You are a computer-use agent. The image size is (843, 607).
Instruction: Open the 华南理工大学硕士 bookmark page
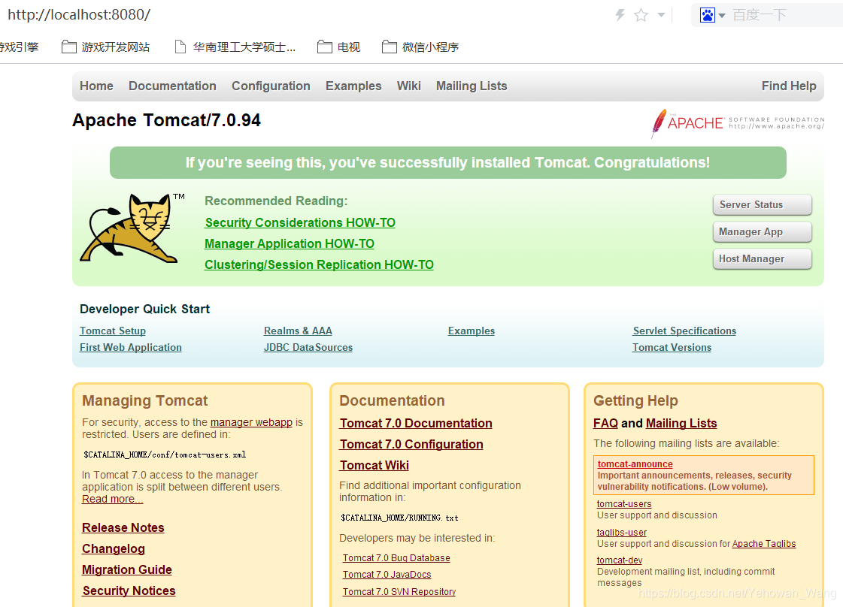(x=235, y=47)
